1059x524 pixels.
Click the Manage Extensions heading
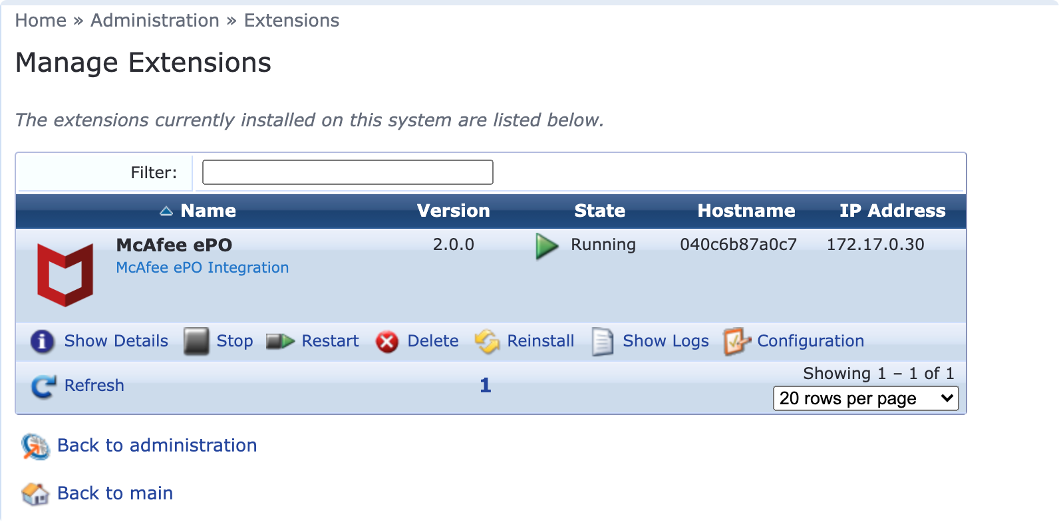click(x=144, y=63)
